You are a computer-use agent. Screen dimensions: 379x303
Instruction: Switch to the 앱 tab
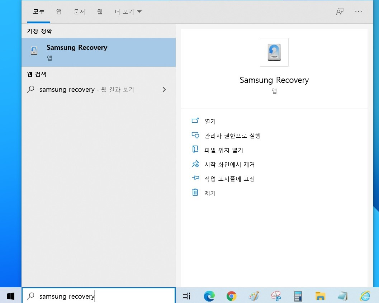coord(59,11)
